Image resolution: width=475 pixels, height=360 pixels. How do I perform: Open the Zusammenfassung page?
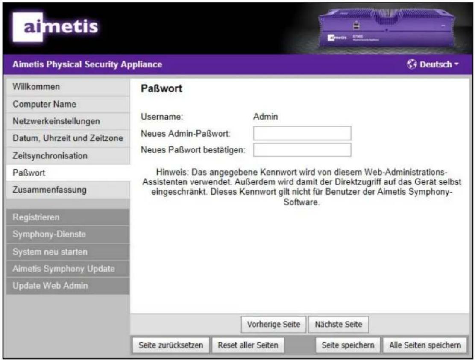click(x=68, y=190)
